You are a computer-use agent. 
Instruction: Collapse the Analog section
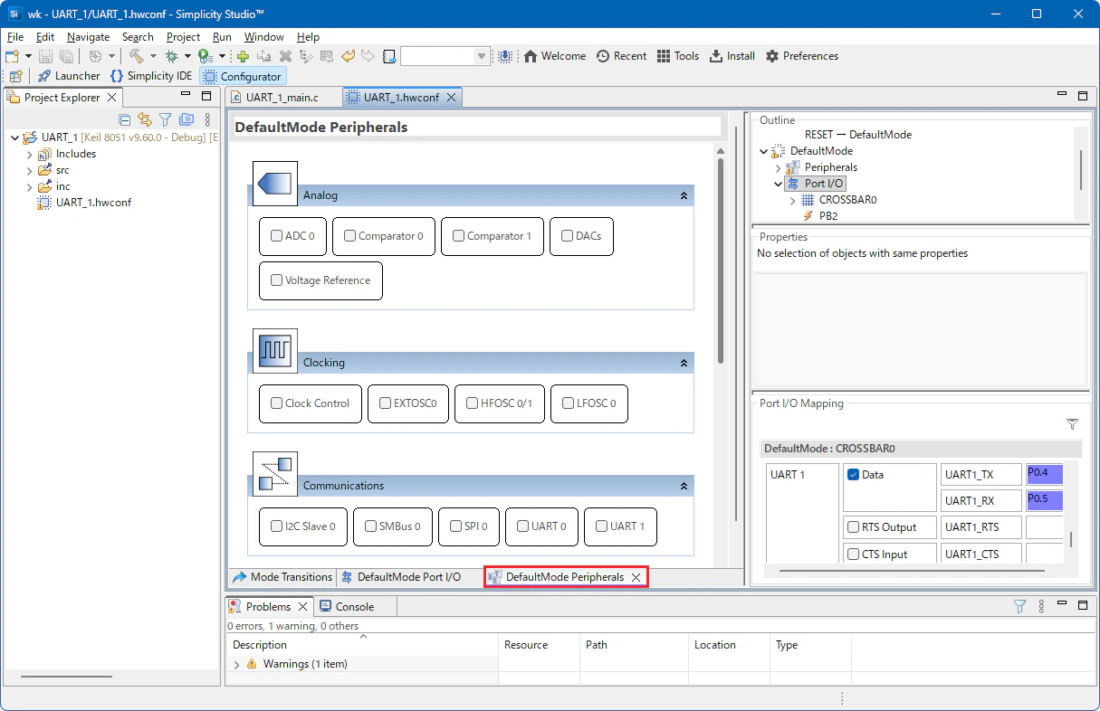point(684,195)
